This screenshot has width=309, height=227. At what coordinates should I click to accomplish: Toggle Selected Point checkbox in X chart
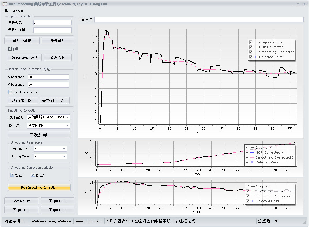pos(247,162)
